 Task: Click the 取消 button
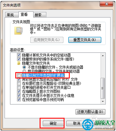74,123
